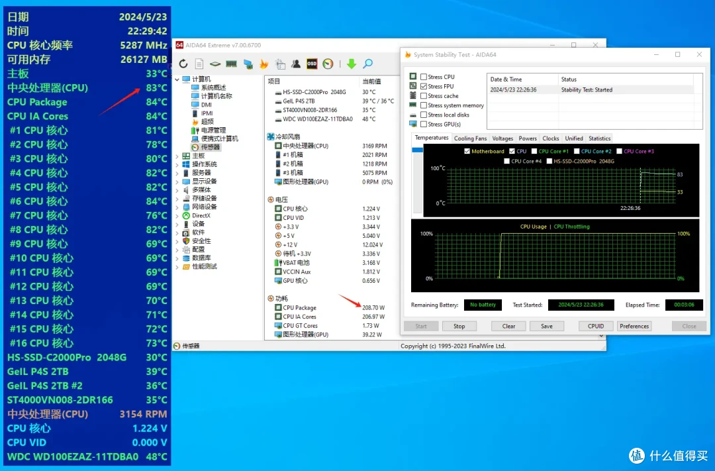Launch the flame System Stability Test icon

(264, 64)
